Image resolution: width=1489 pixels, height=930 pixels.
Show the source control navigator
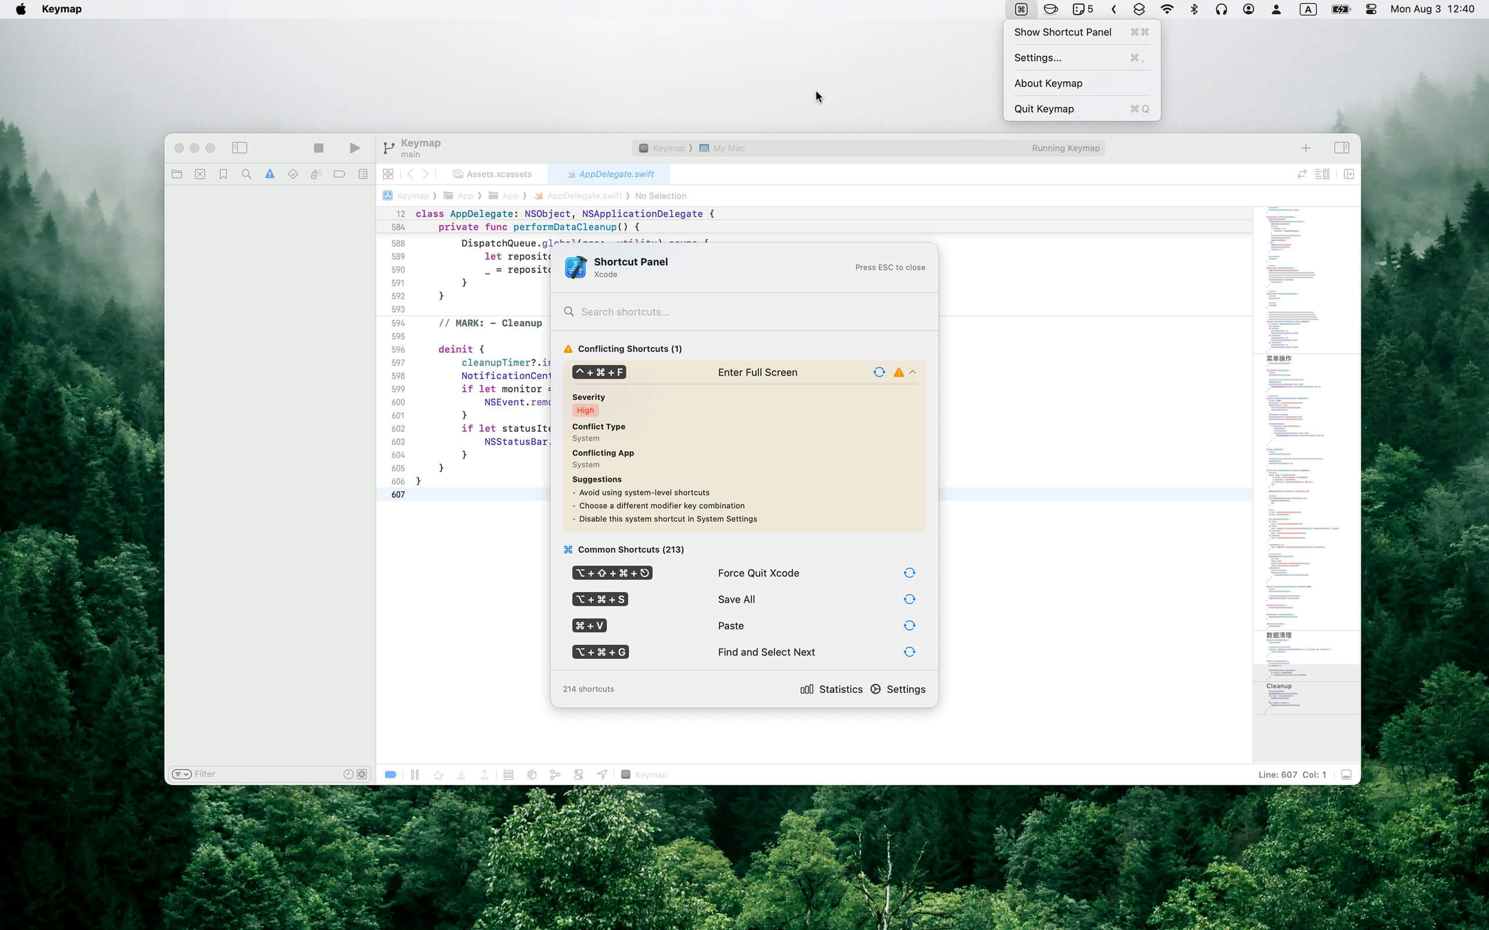click(200, 174)
